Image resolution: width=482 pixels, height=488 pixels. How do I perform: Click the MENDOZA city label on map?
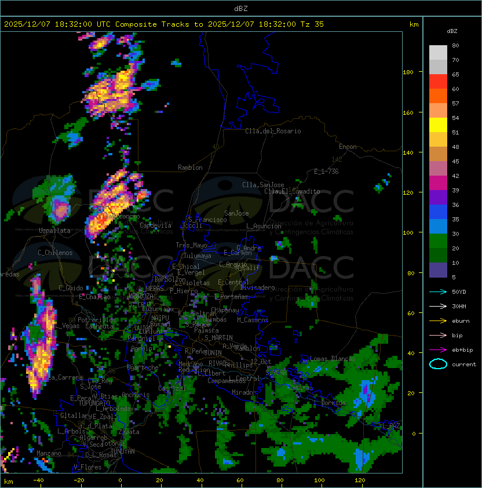click(141, 296)
